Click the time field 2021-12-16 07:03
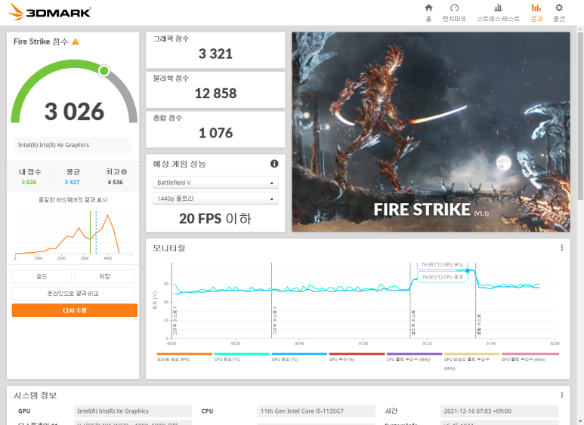 499,411
